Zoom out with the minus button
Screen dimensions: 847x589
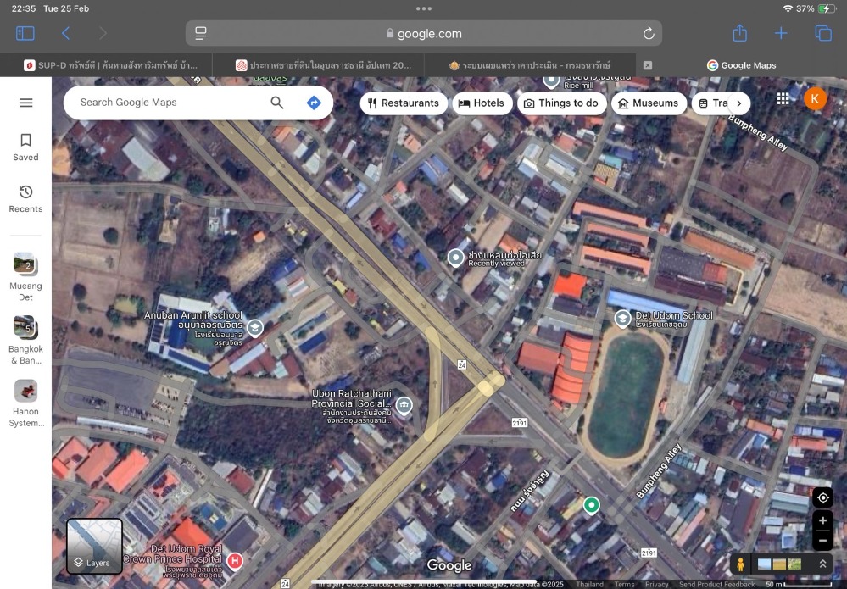tap(822, 540)
